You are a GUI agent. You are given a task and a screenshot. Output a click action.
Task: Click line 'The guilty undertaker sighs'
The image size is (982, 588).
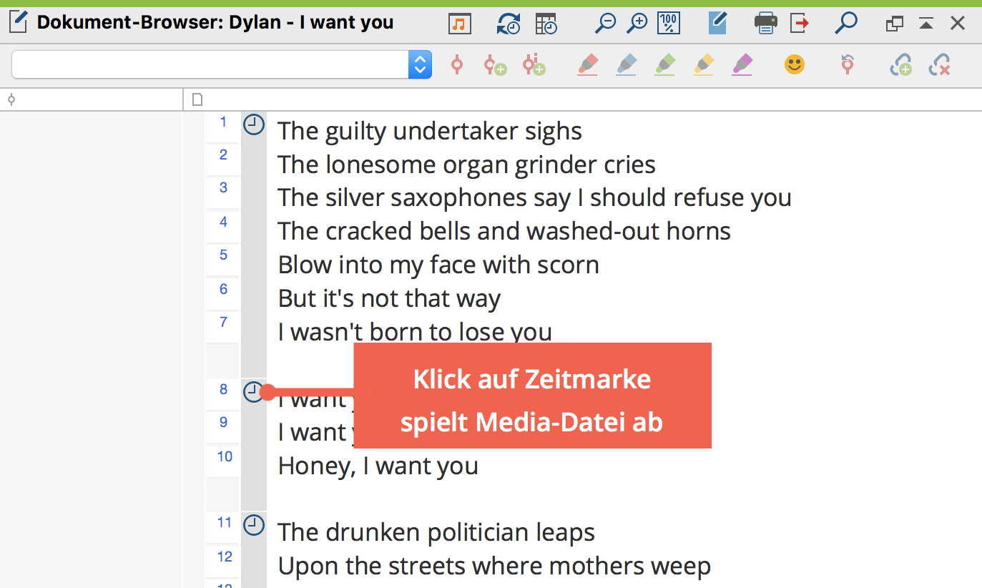click(430, 131)
